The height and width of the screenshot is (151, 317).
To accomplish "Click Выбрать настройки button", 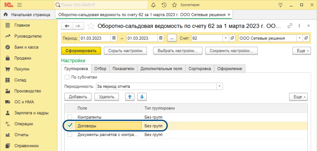I will 178,51.
